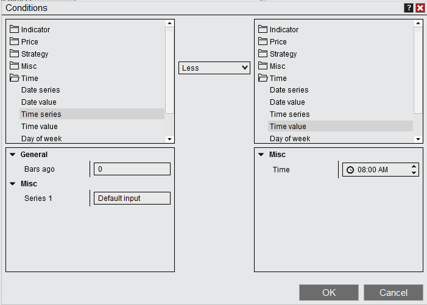Select Date series in right tree
Image resolution: width=427 pixels, height=305 pixels.
(x=289, y=90)
